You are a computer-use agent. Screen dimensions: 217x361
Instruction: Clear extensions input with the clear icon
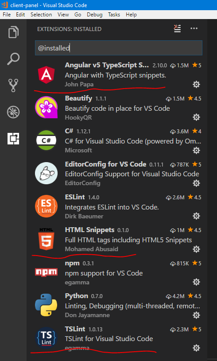[177, 28]
